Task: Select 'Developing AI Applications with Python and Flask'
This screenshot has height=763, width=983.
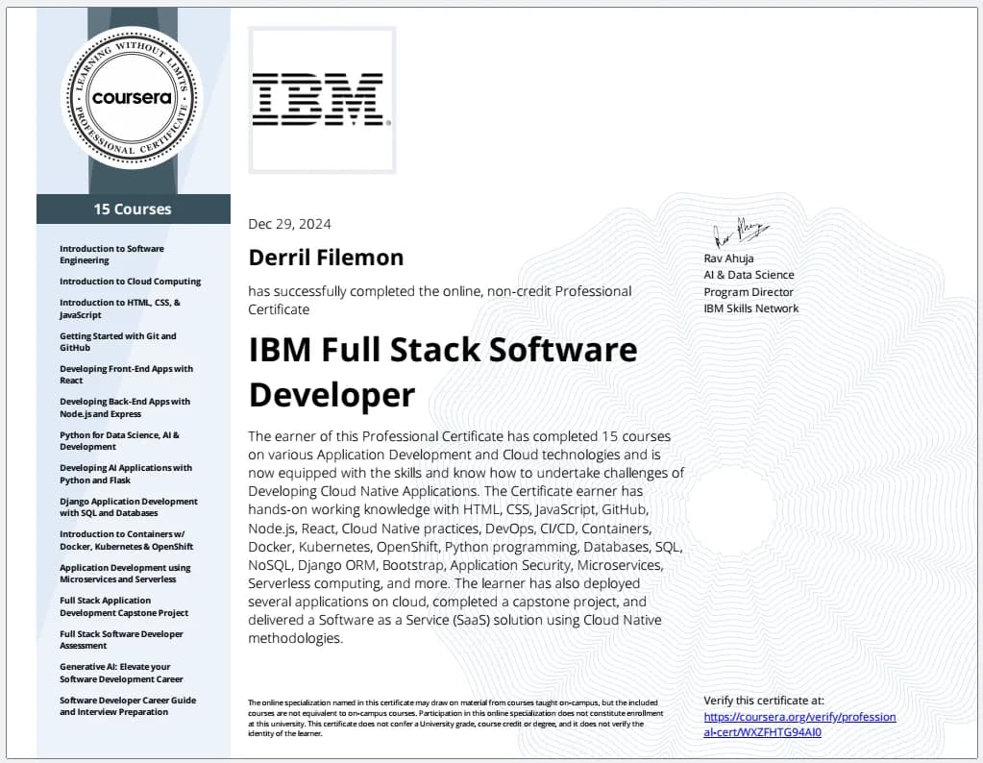Action: pyautogui.click(x=126, y=474)
